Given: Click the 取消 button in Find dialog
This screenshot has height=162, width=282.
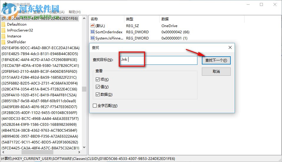Looking at the screenshot, I should (x=216, y=72).
